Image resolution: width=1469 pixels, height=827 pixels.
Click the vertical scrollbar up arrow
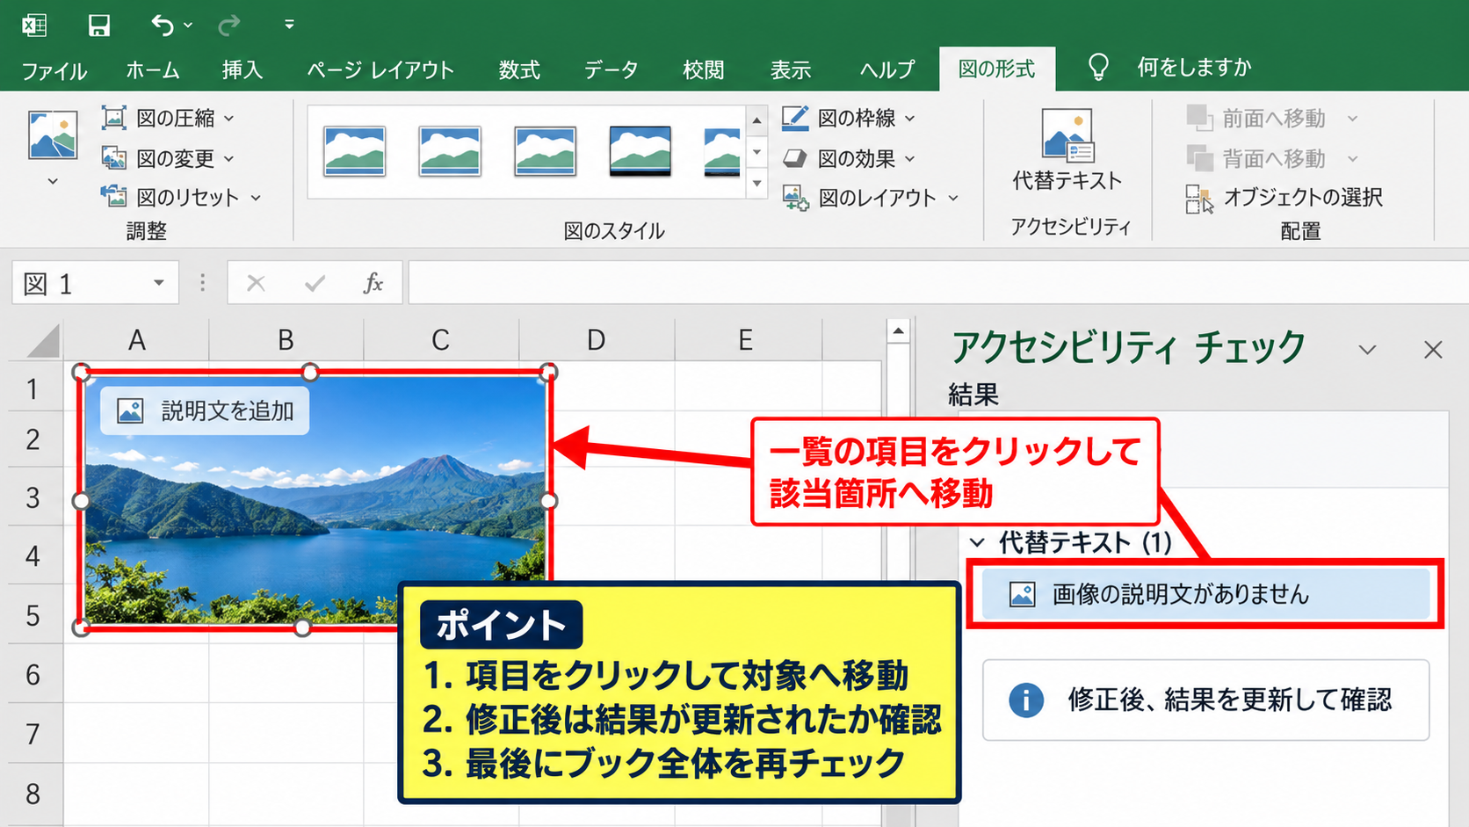tap(898, 331)
